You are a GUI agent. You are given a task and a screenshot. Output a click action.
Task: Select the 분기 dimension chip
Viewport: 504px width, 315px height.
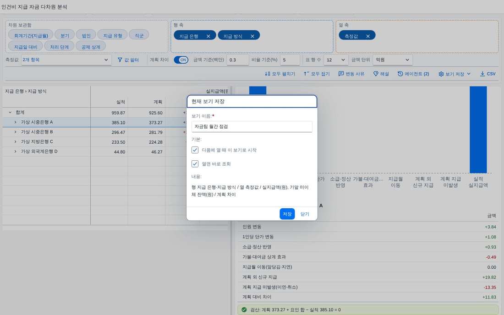pyautogui.click(x=65, y=35)
